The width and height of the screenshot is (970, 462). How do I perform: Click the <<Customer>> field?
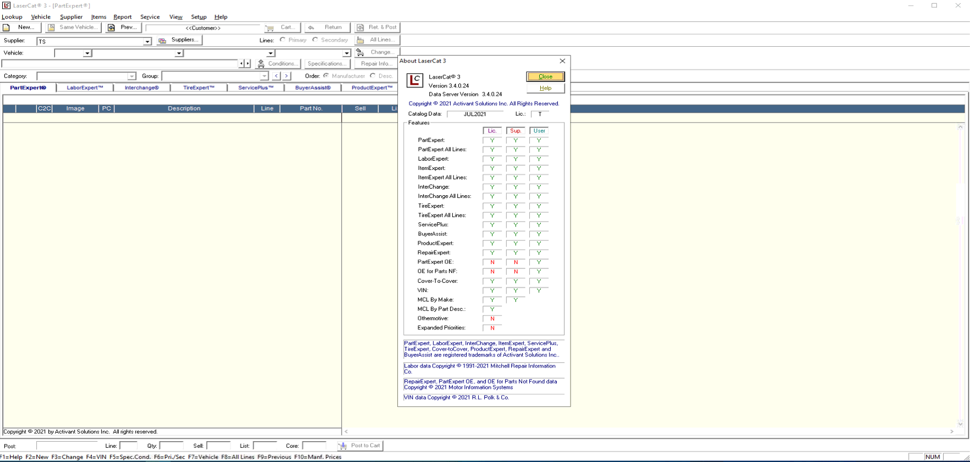pyautogui.click(x=202, y=28)
